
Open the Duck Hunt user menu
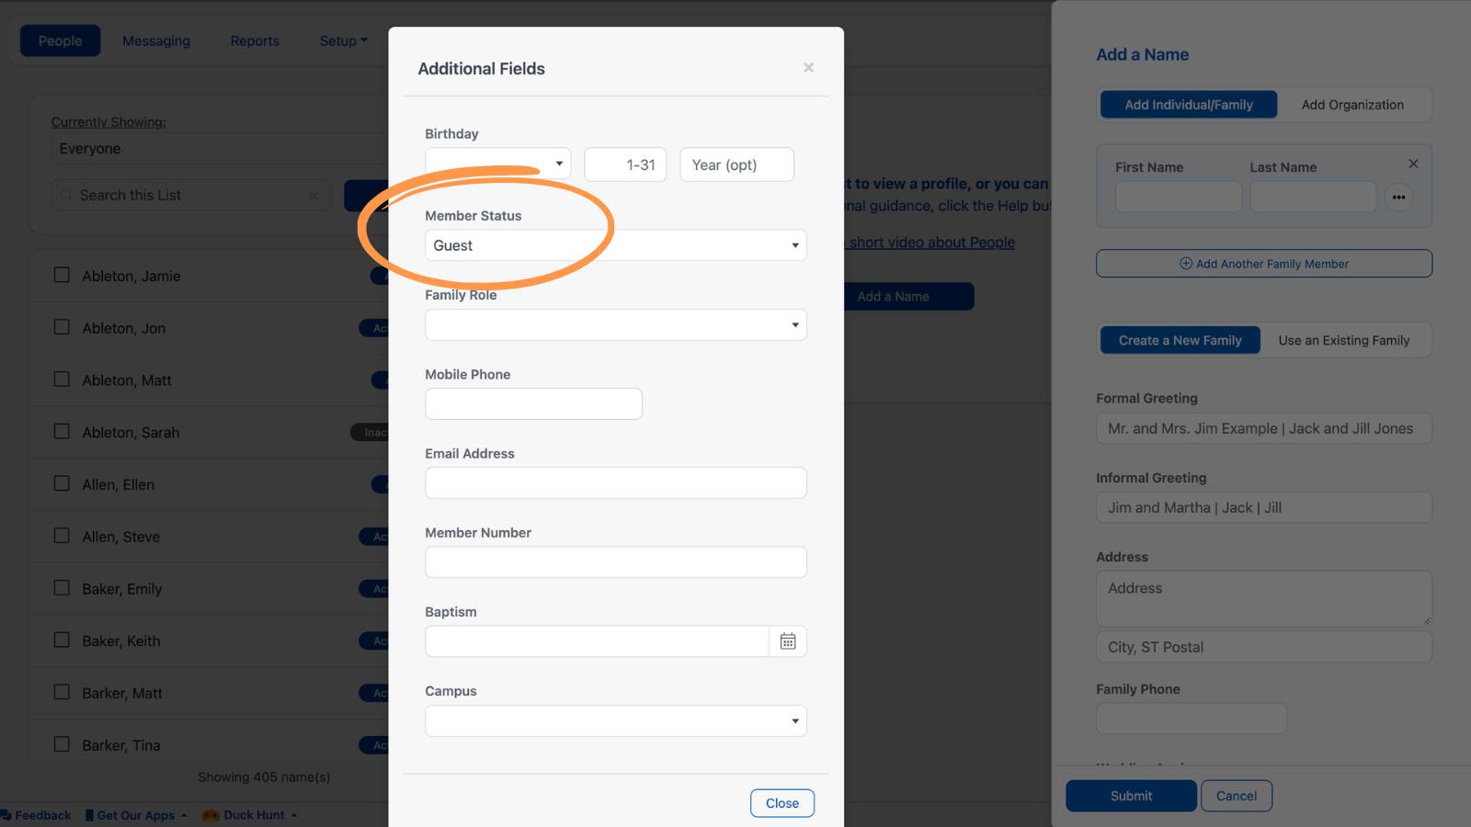tap(250, 815)
